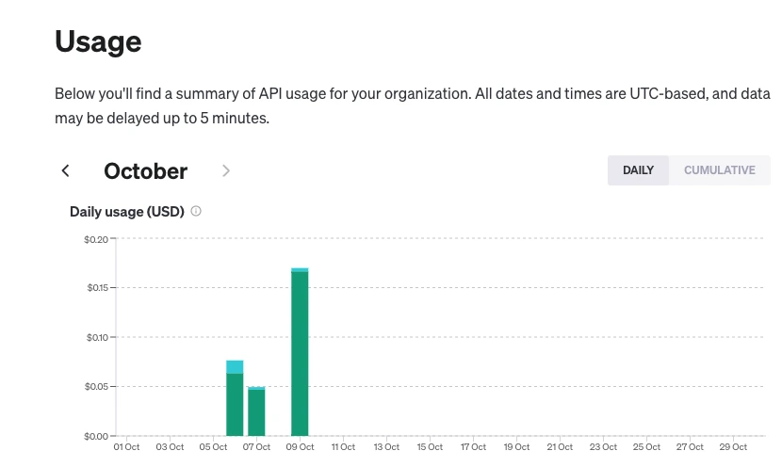Advance to next month using right chevron
The image size is (782, 467).
click(x=226, y=170)
